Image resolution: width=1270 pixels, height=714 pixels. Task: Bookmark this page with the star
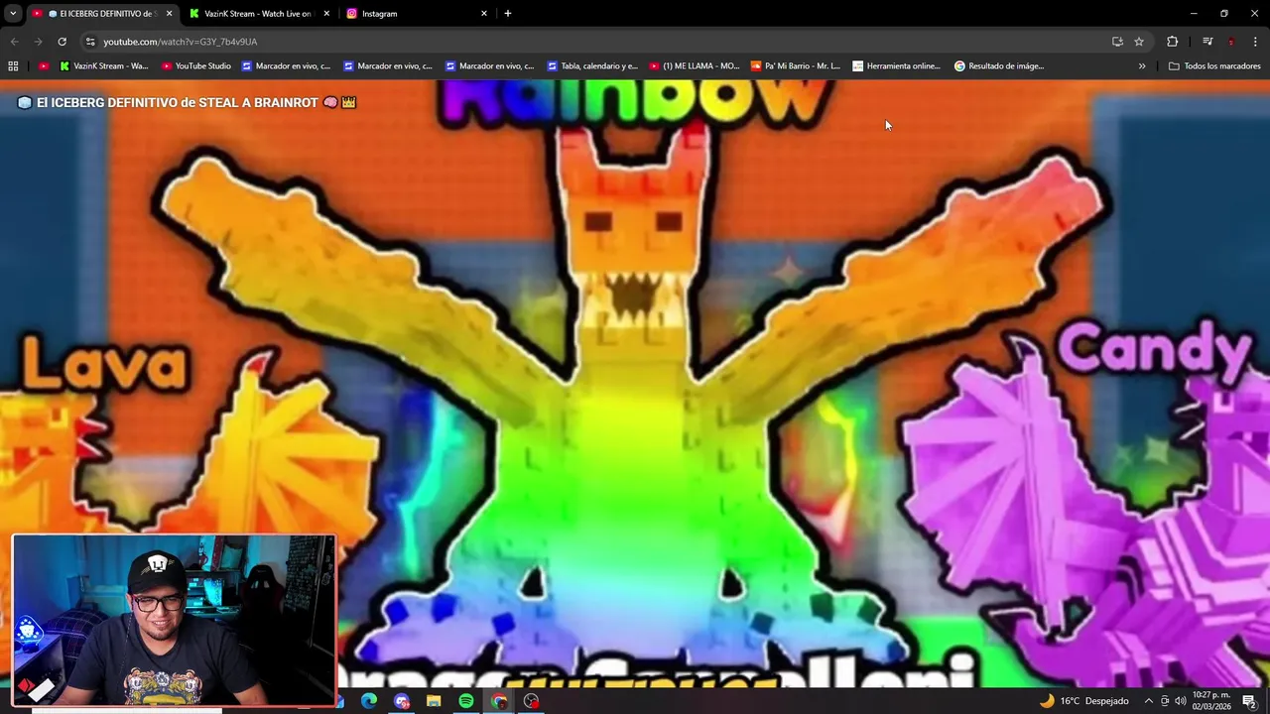1139,42
